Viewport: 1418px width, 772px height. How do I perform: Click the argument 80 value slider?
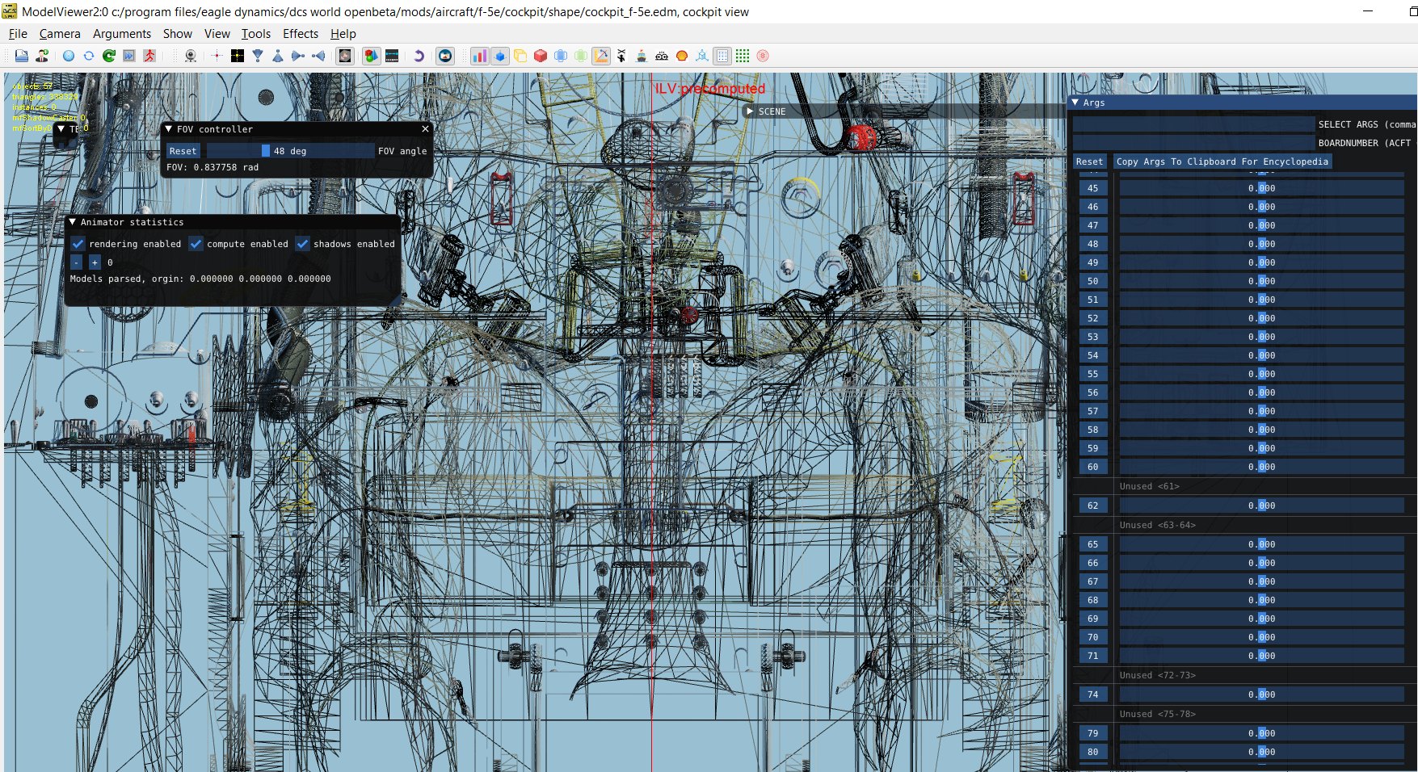click(1261, 752)
